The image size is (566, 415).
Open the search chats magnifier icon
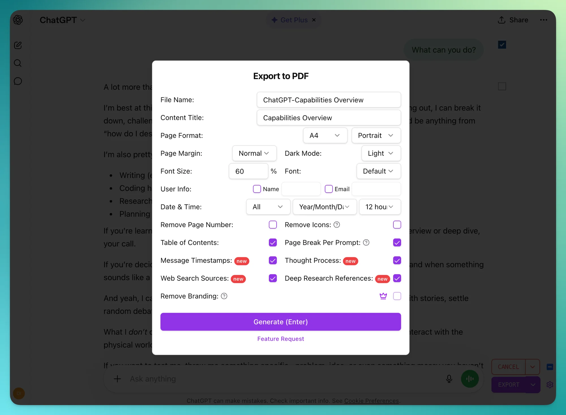[18, 63]
